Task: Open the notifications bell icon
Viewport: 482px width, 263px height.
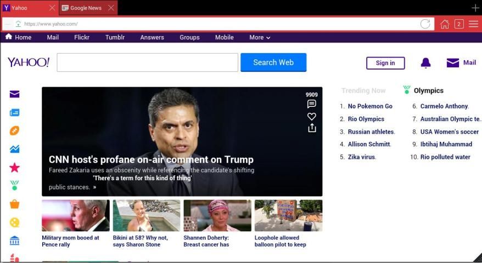Action: (425, 63)
